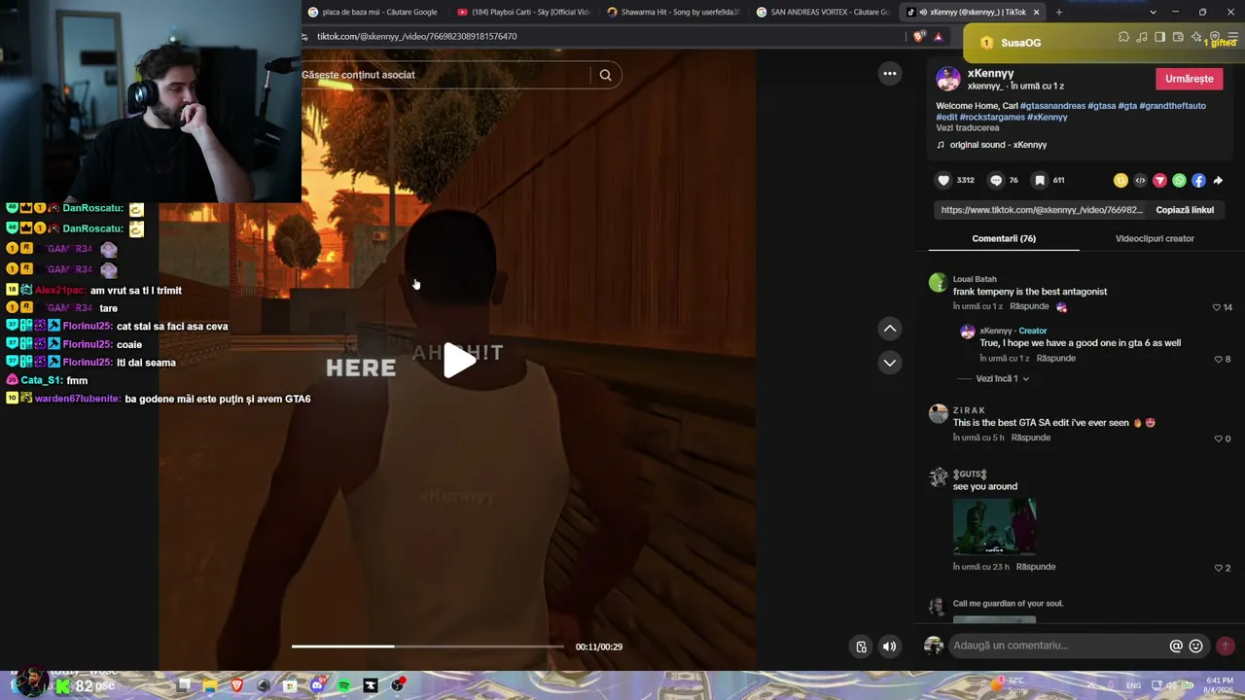Image resolution: width=1245 pixels, height=700 pixels.
Task: Open the three-dot video options menu
Action: [x=890, y=74]
